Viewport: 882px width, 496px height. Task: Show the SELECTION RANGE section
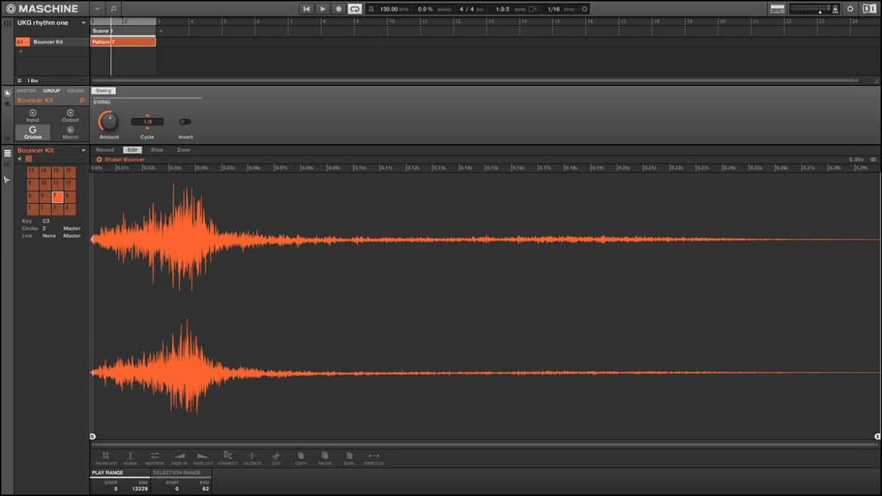[176, 473]
